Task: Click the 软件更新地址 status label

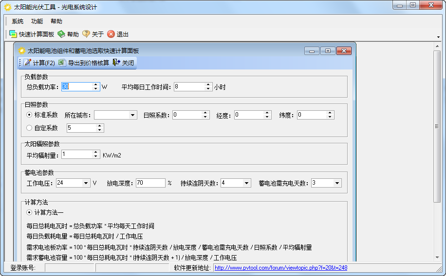Action: [192, 268]
